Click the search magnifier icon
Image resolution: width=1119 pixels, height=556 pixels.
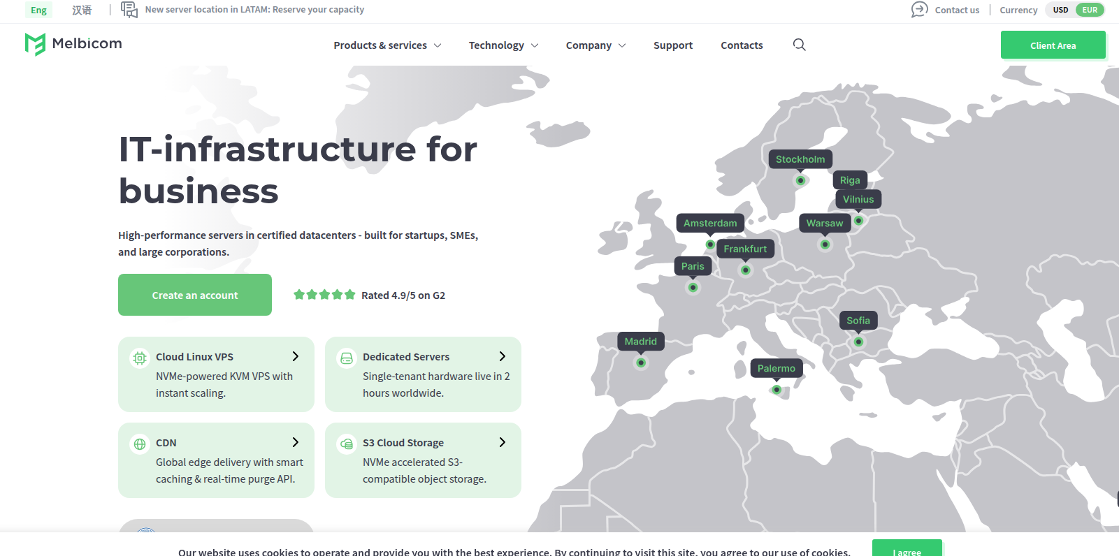(x=800, y=45)
